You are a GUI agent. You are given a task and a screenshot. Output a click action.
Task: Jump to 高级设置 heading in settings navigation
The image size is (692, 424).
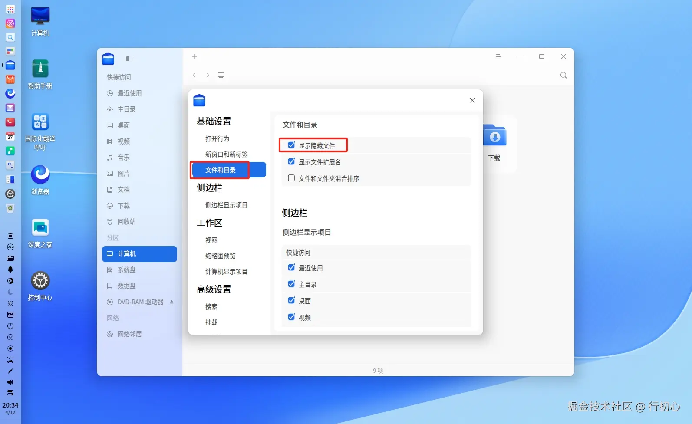point(214,289)
